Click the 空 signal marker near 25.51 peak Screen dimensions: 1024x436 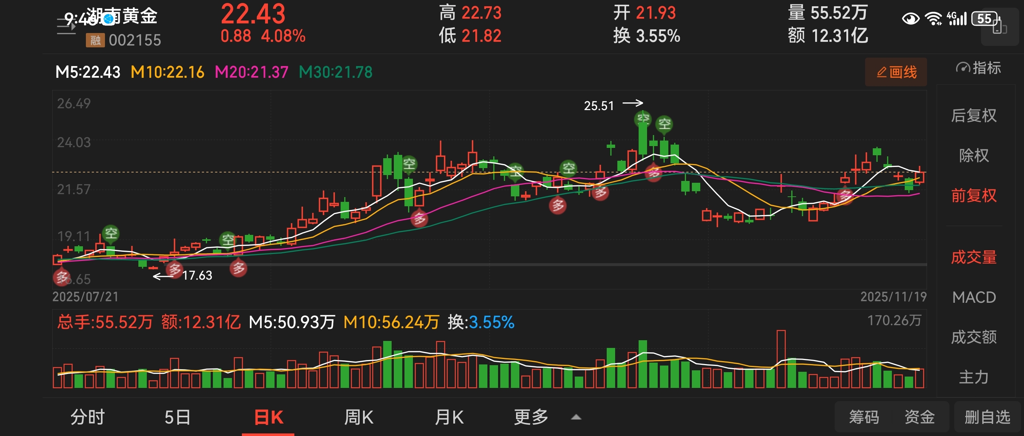click(x=643, y=118)
